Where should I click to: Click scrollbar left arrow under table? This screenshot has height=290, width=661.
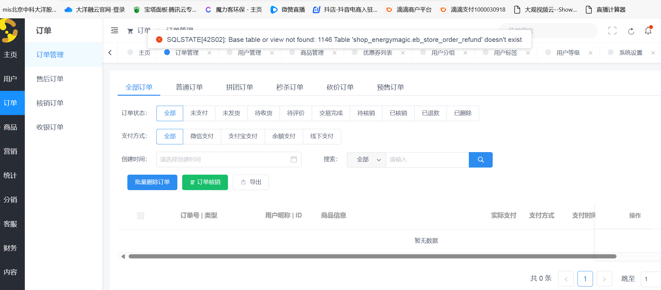pyautogui.click(x=123, y=256)
